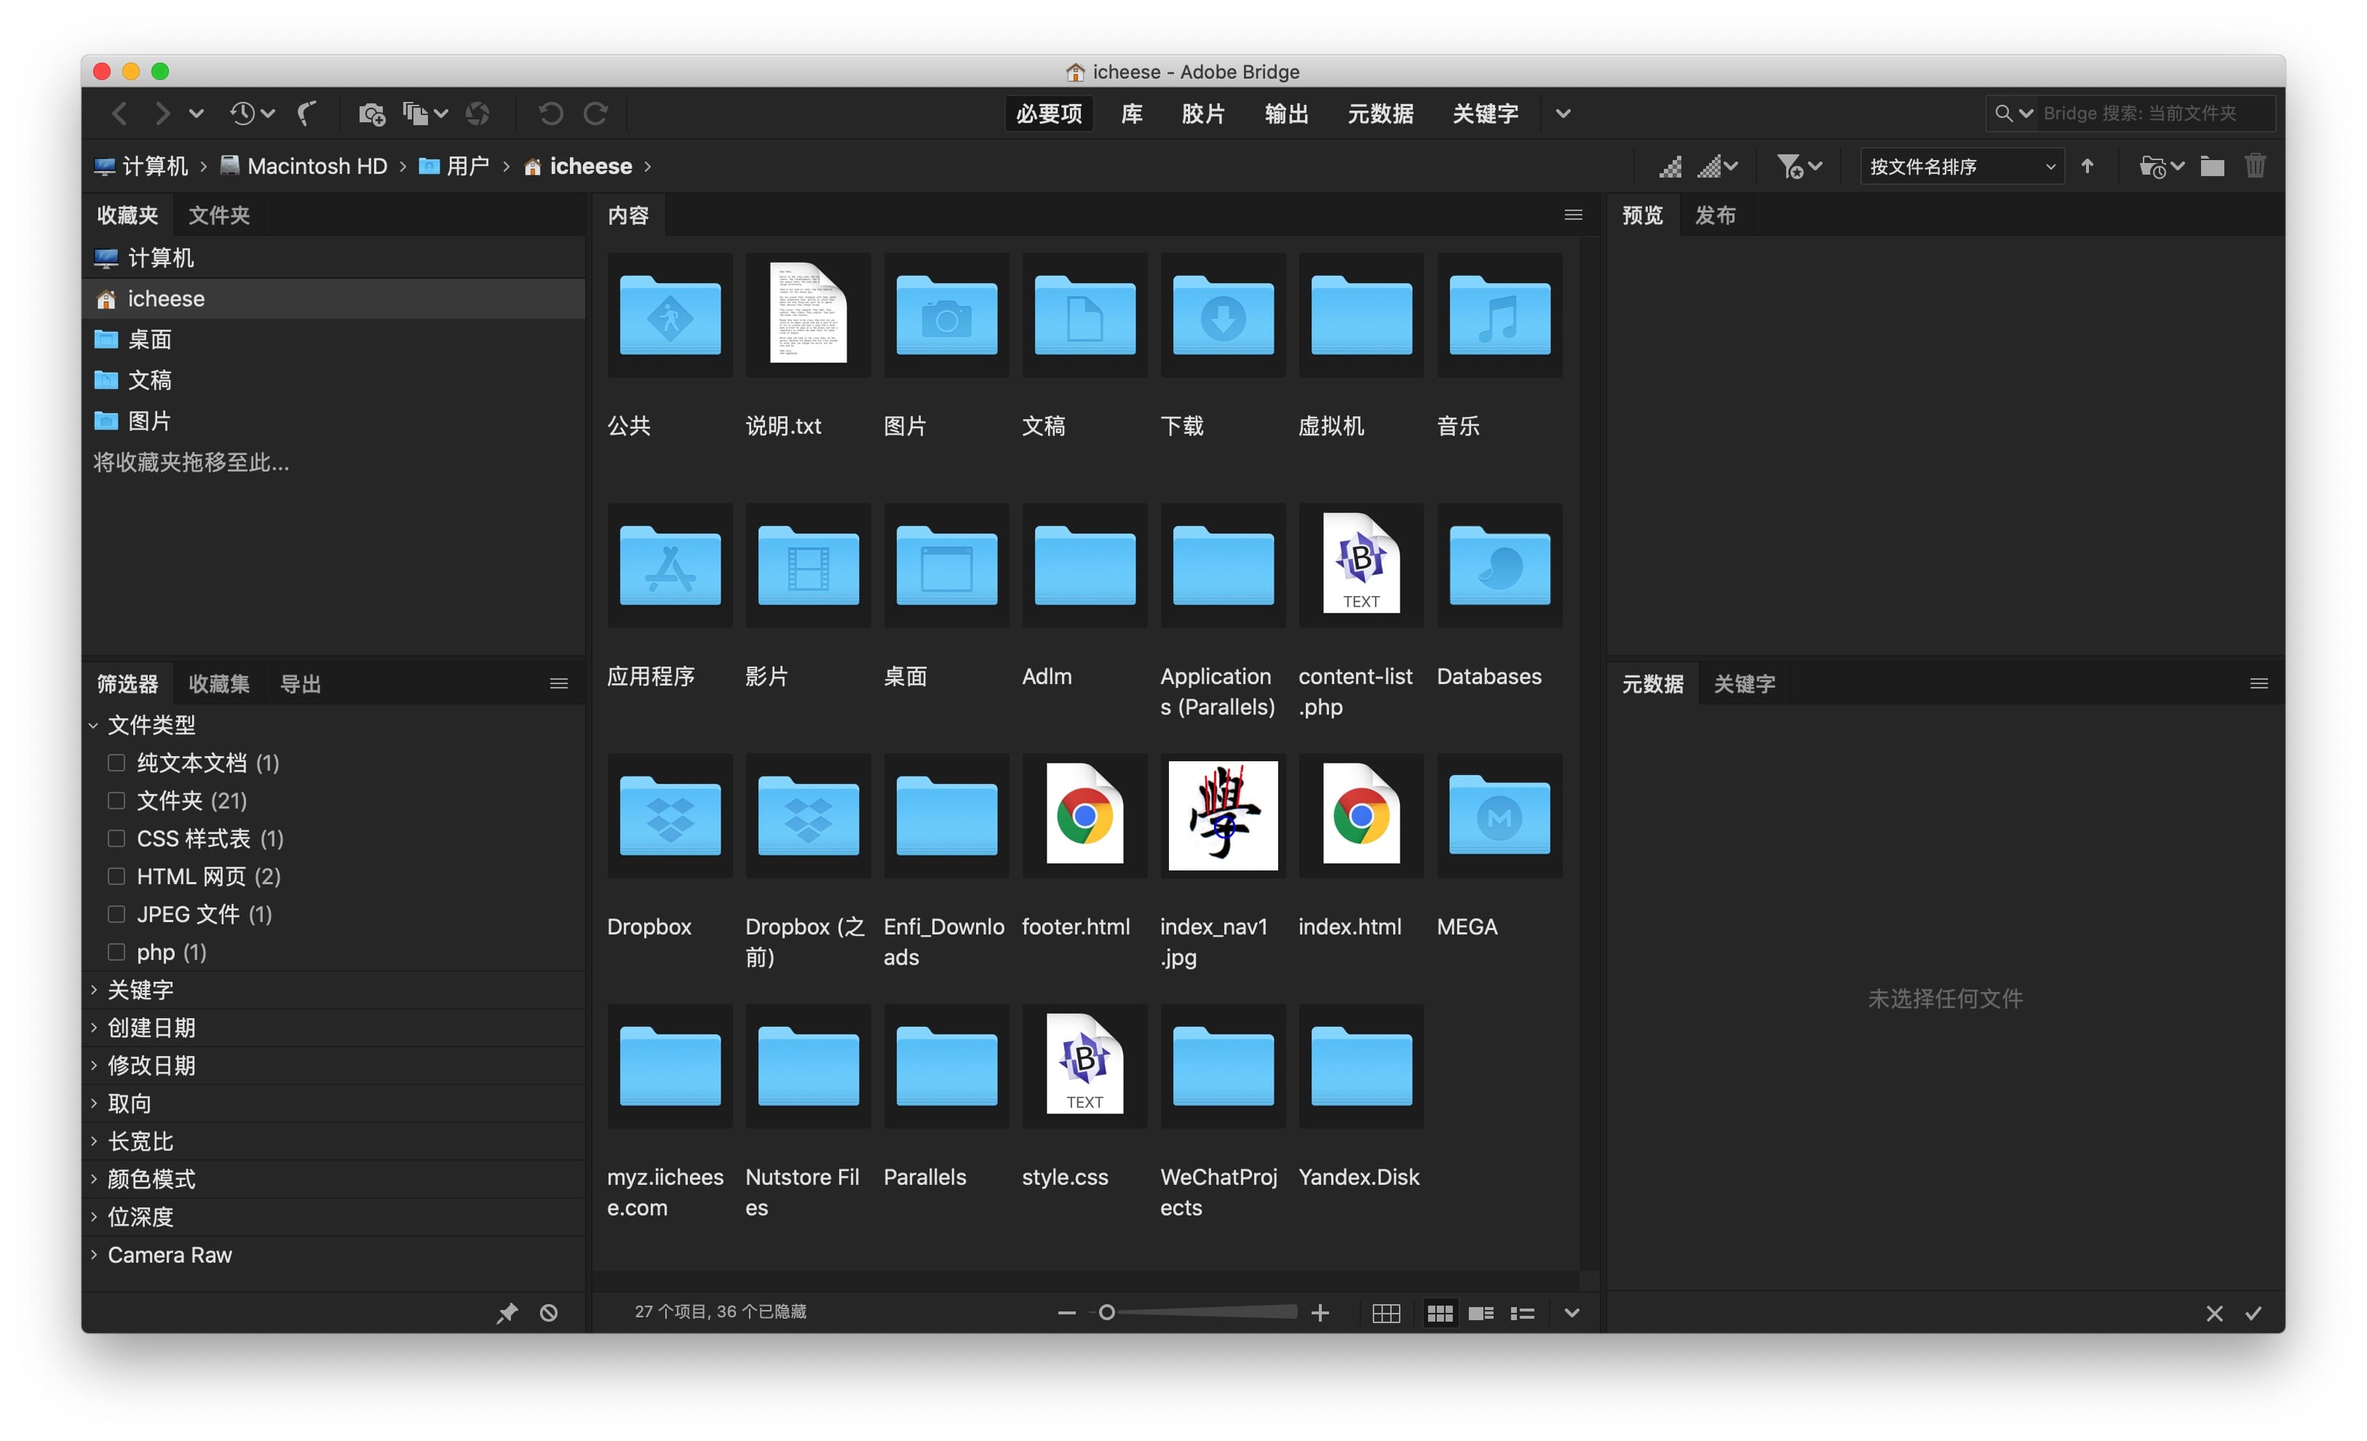
Task: Click the rotate clockwise icon
Action: [597, 112]
